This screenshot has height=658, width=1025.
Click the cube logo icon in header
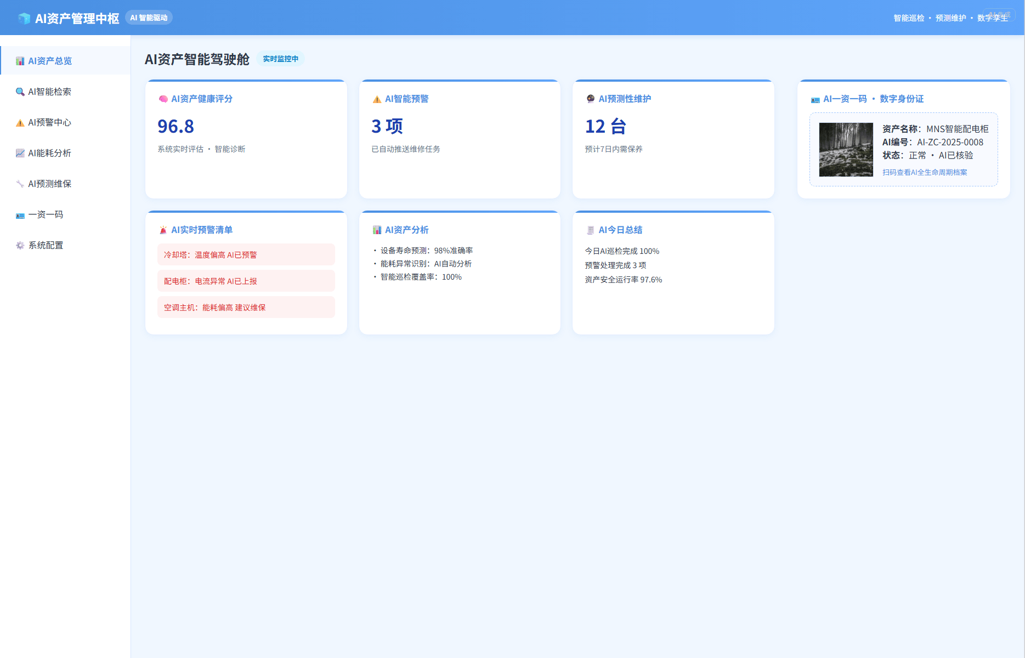pos(24,19)
